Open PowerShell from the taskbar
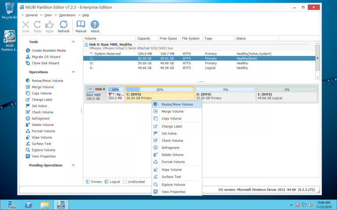The image size is (337, 210). pyautogui.click(x=29, y=205)
